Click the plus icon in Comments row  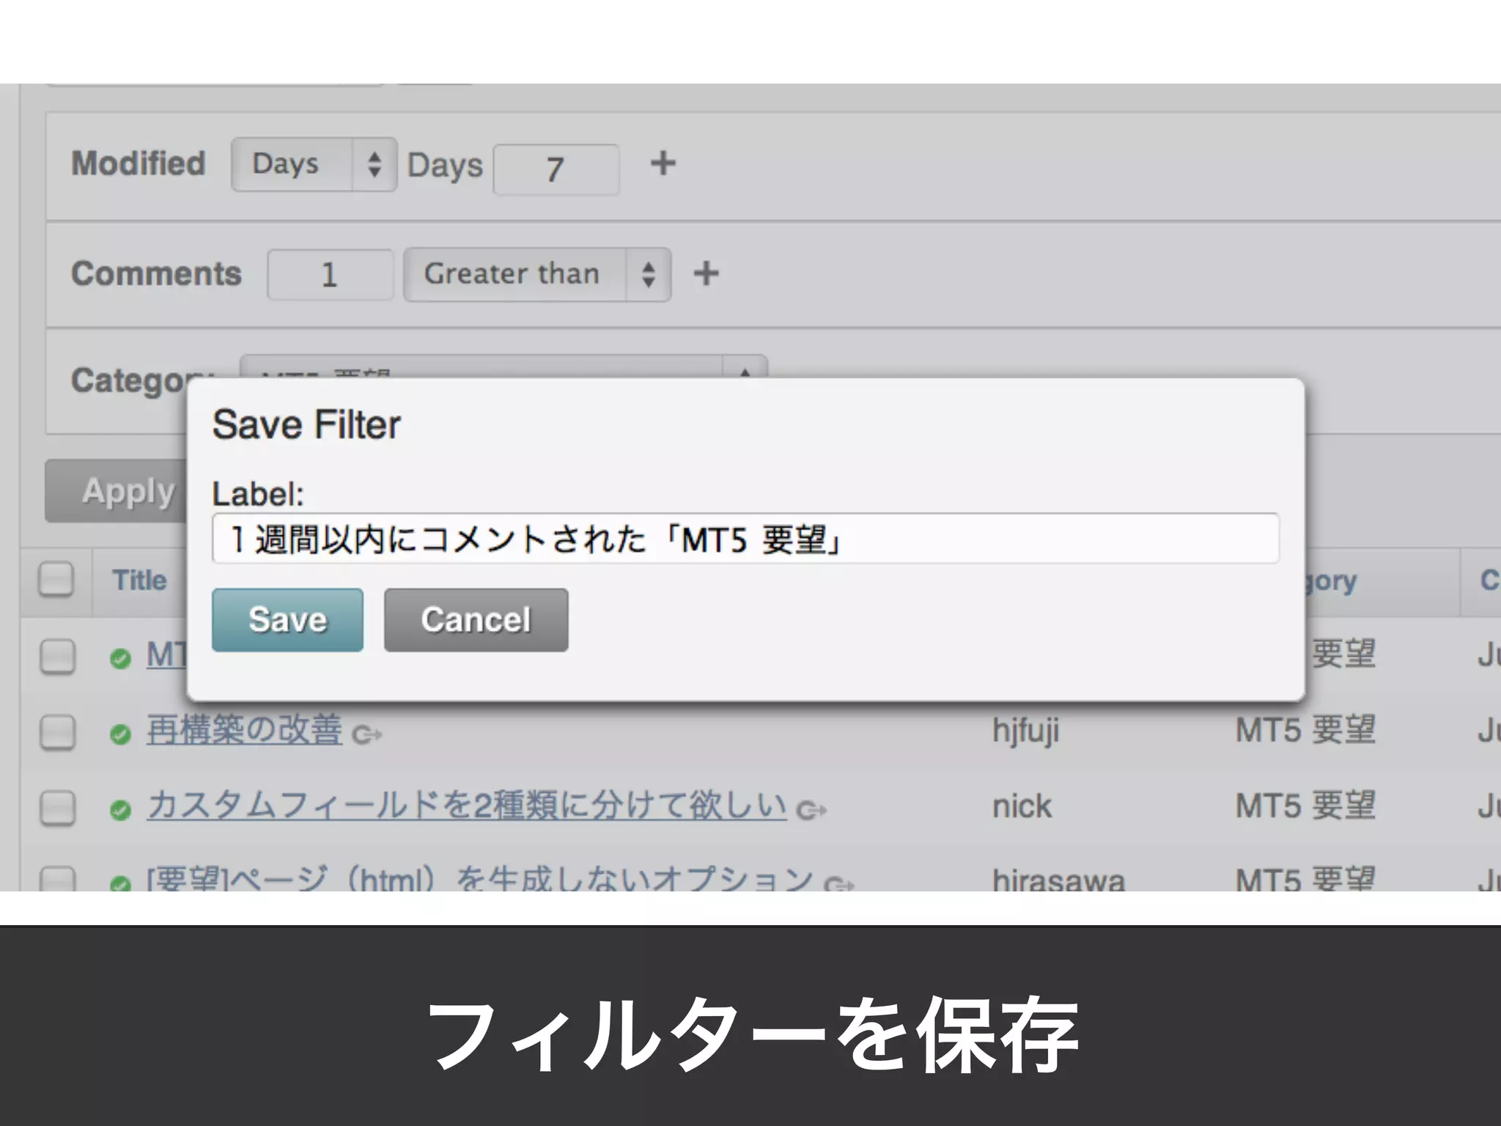click(x=706, y=273)
